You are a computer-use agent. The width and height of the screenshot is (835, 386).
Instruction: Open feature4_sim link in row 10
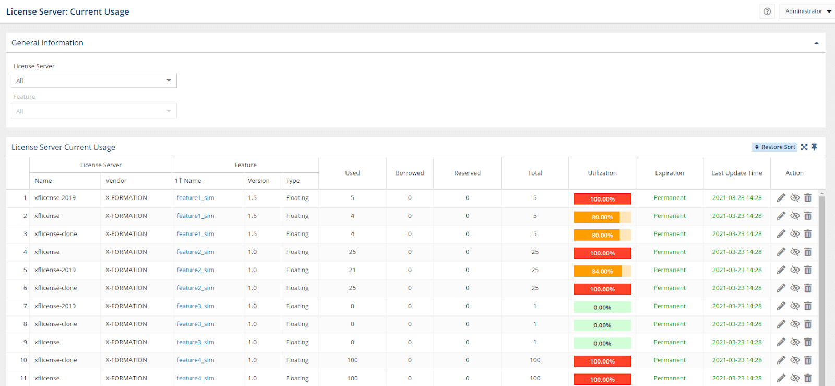tap(195, 360)
